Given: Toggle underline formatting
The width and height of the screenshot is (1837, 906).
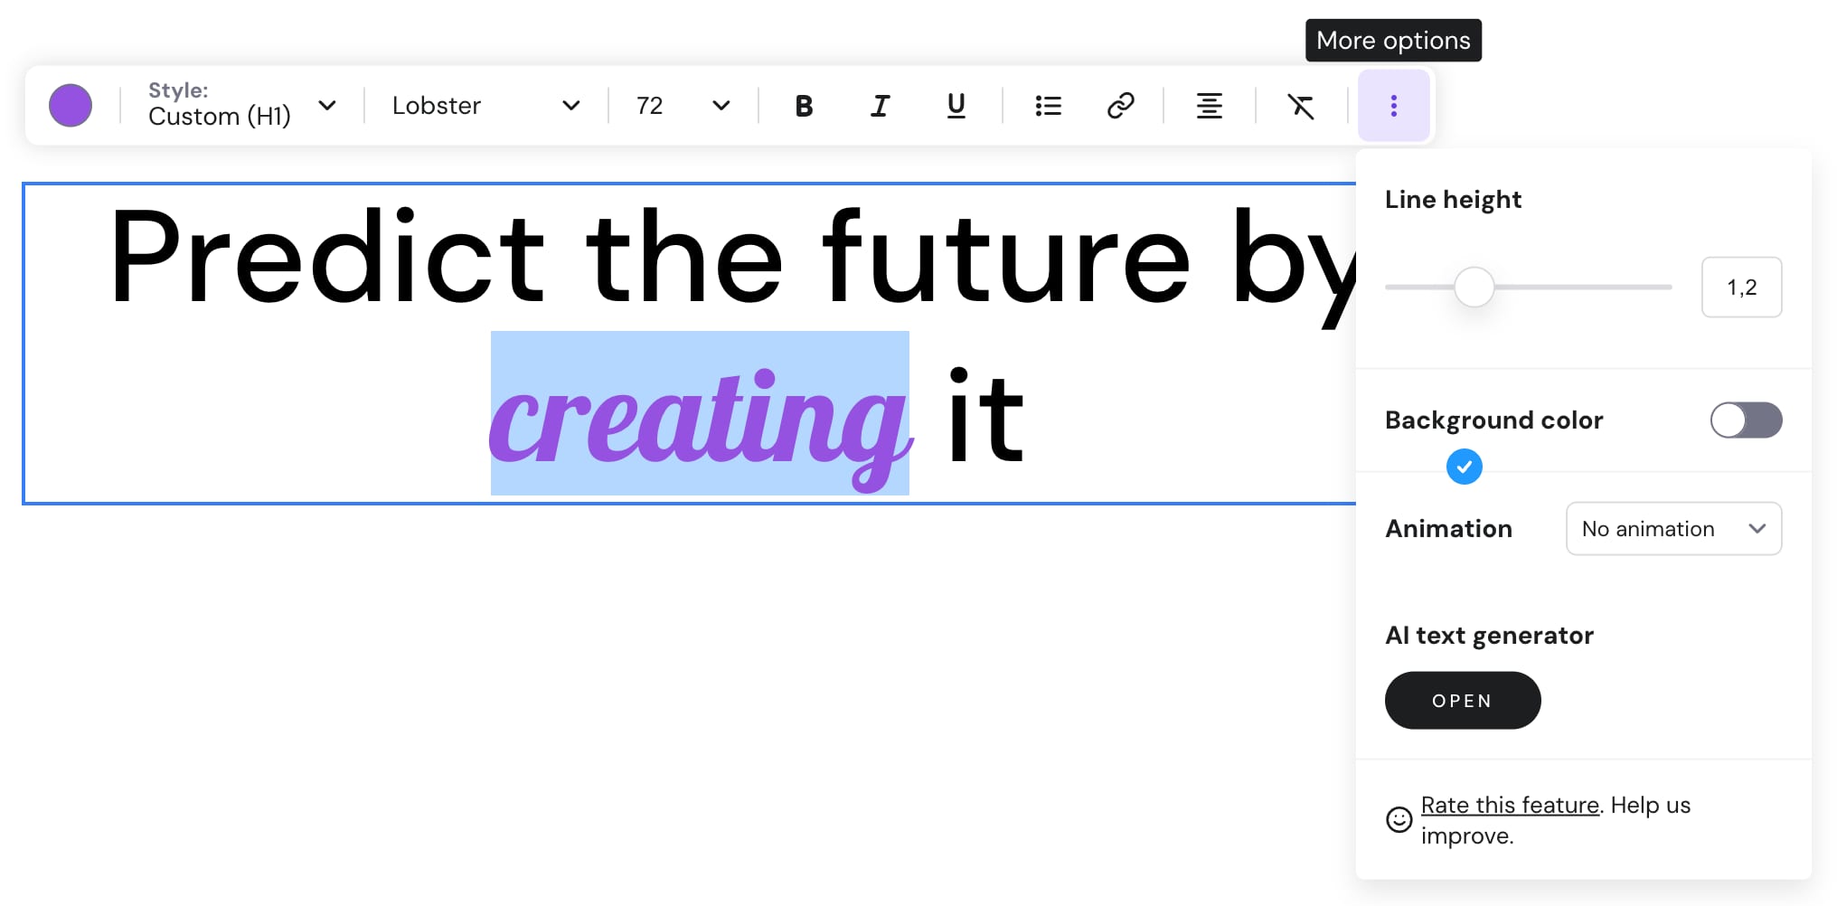Looking at the screenshot, I should (956, 106).
